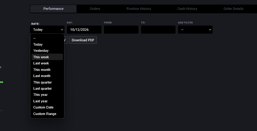Select Last year from the list
Screen dimensions: 257x131
click(x=47, y=101)
